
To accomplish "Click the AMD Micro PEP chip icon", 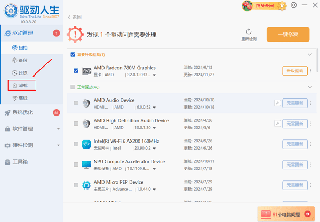I will coord(86,185).
